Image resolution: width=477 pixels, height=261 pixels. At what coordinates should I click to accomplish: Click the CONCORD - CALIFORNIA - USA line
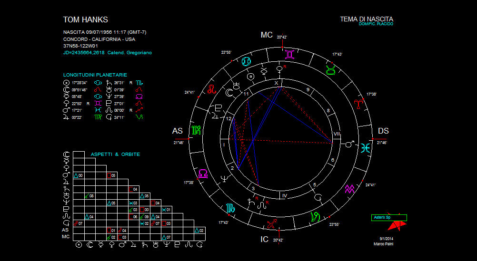[x=99, y=39]
